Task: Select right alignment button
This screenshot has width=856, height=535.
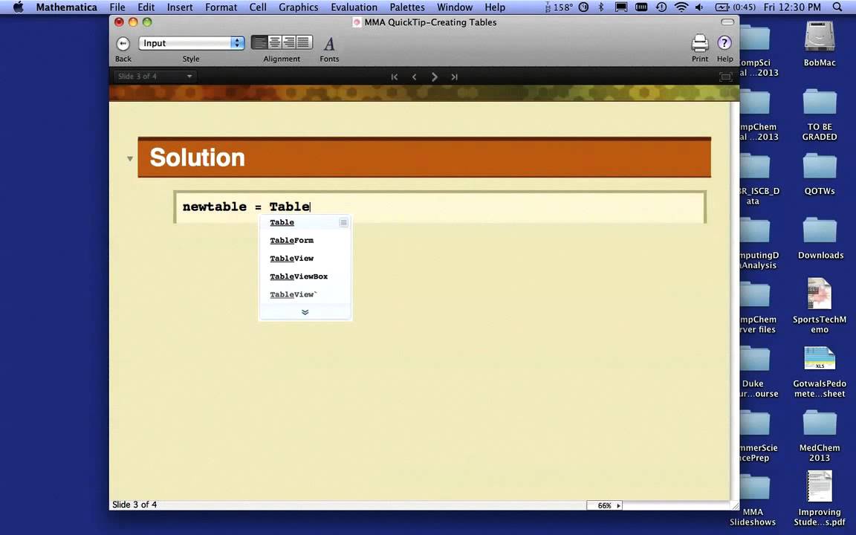Action: 289,42
